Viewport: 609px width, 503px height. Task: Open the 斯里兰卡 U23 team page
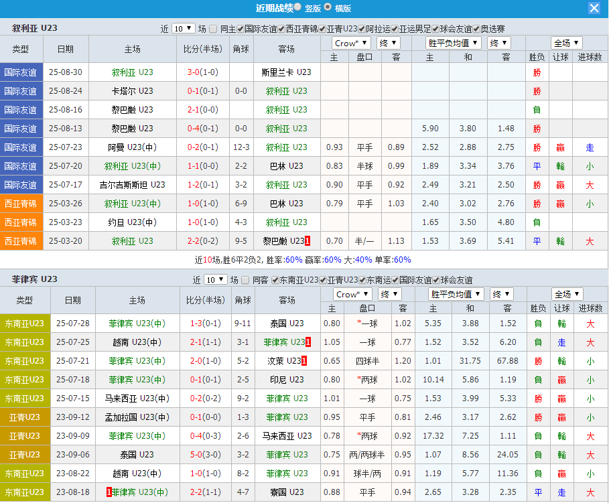coord(287,72)
